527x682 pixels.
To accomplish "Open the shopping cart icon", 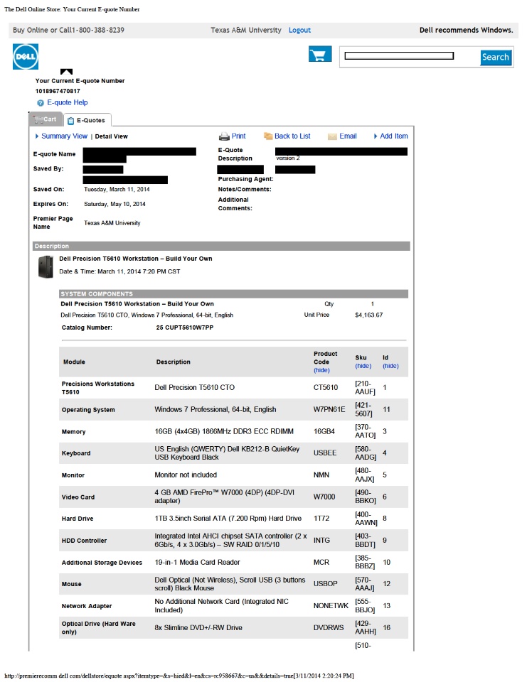I will click(x=320, y=55).
